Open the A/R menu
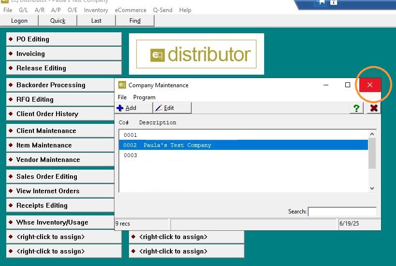Screen dimensions: 396x266 (x=40, y=10)
